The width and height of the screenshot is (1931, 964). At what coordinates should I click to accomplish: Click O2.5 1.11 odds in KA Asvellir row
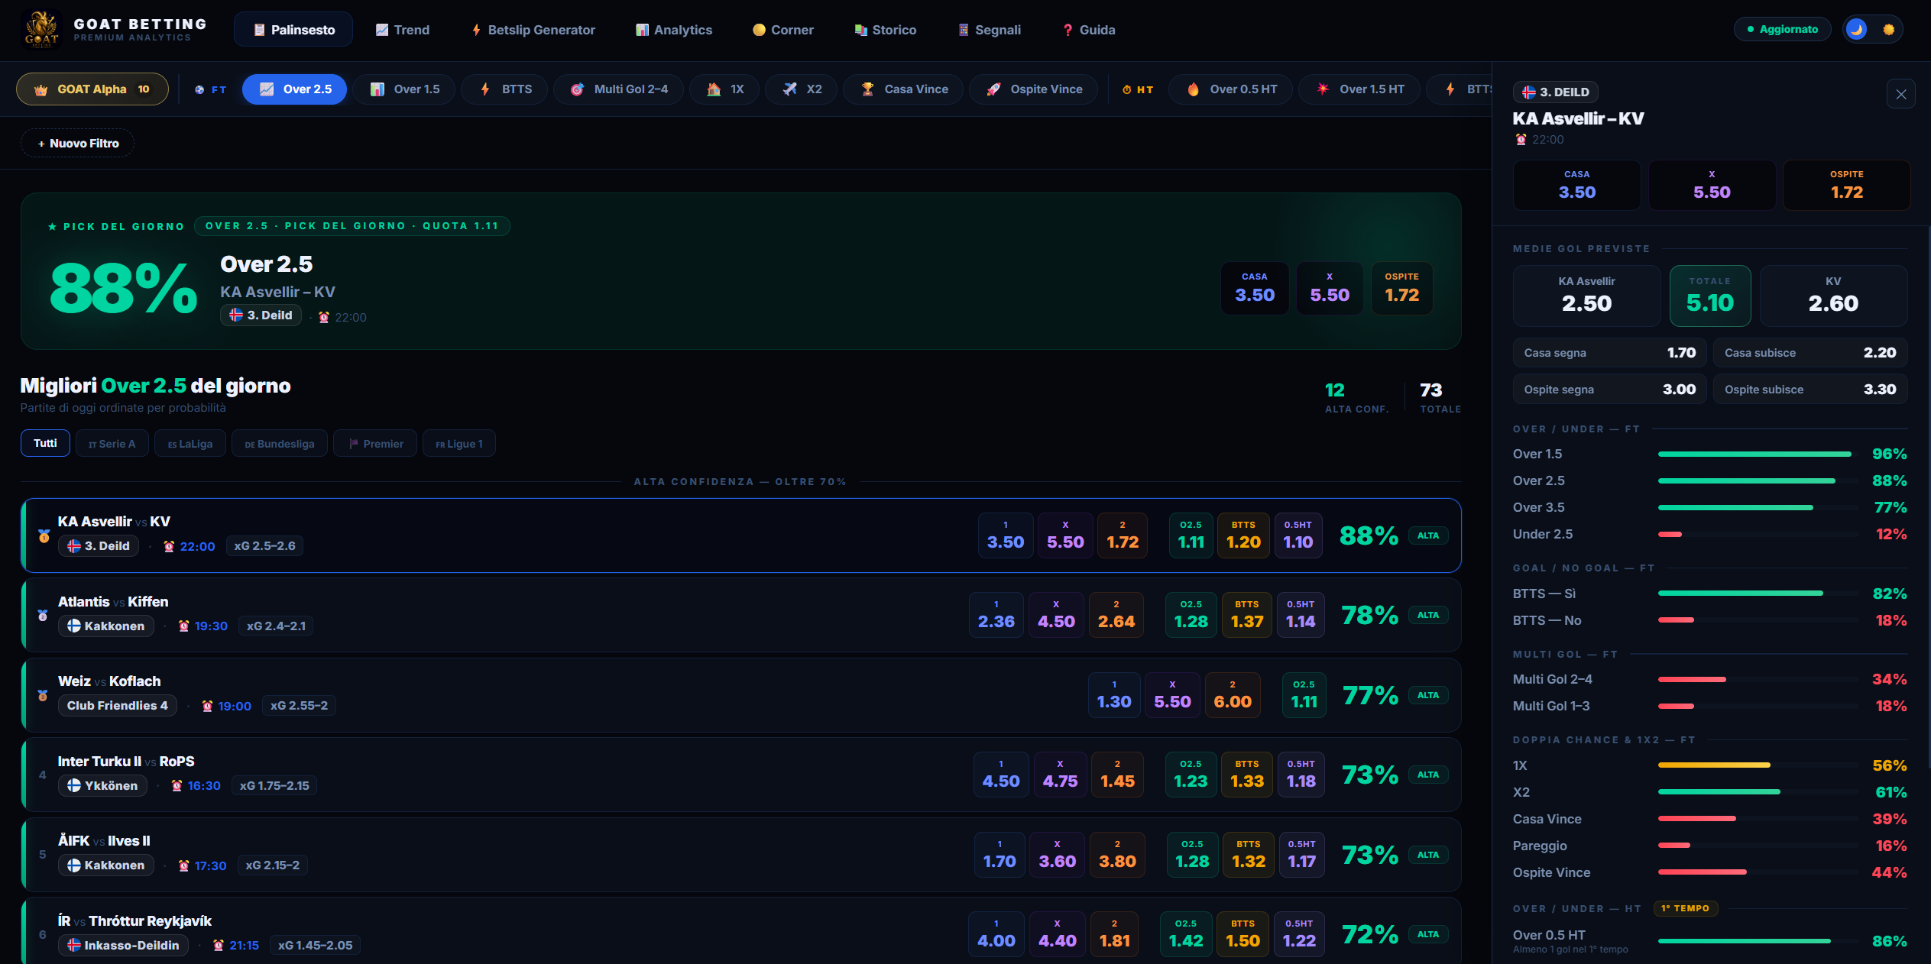(1191, 535)
